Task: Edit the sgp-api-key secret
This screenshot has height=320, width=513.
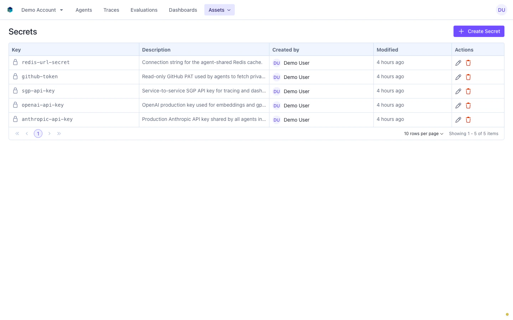Action: [458, 91]
